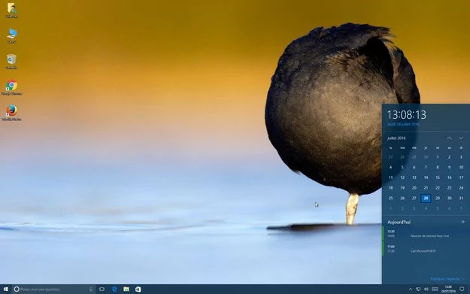Select July 26 in the calendar
This screenshot has width=470, height=294.
pyautogui.click(x=402, y=198)
